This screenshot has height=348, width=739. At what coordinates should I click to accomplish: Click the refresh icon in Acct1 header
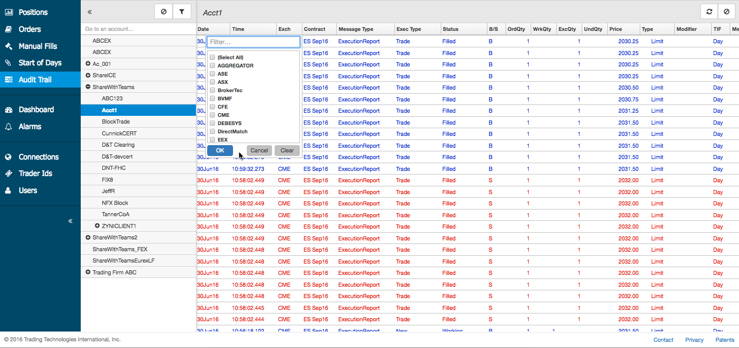(710, 12)
